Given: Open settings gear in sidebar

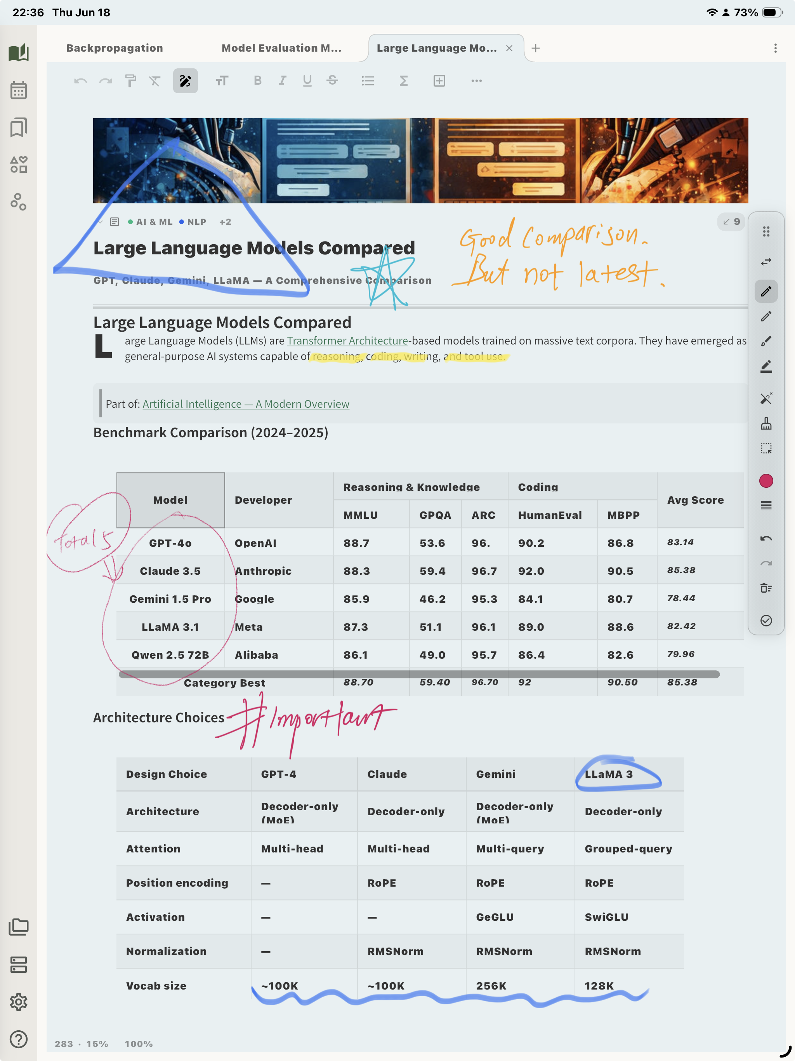Looking at the screenshot, I should [19, 1002].
